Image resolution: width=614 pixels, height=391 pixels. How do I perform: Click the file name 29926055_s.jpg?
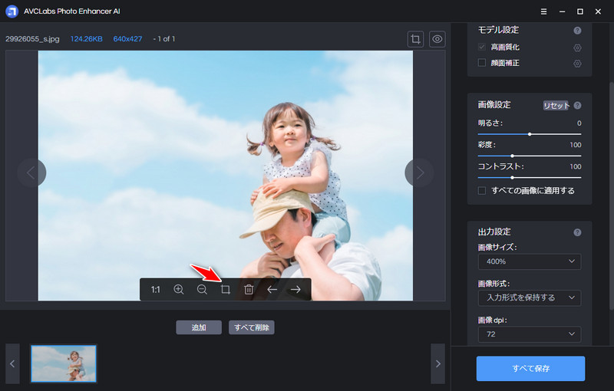click(x=32, y=39)
